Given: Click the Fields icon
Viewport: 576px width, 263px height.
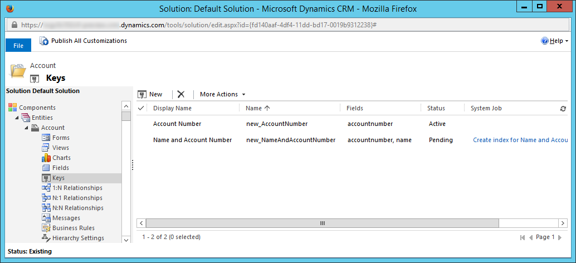Looking at the screenshot, I should click(x=46, y=168).
